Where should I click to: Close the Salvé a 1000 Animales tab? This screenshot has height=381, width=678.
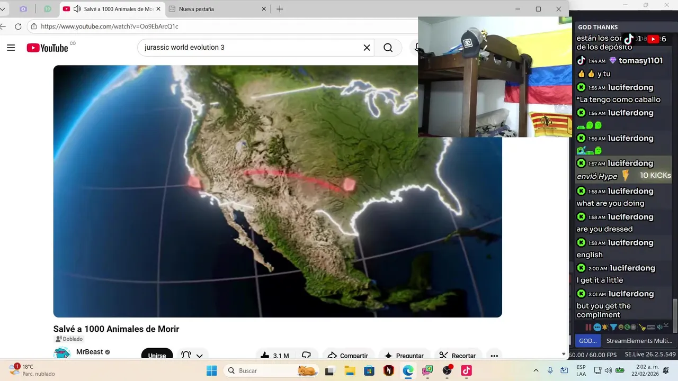(x=158, y=9)
